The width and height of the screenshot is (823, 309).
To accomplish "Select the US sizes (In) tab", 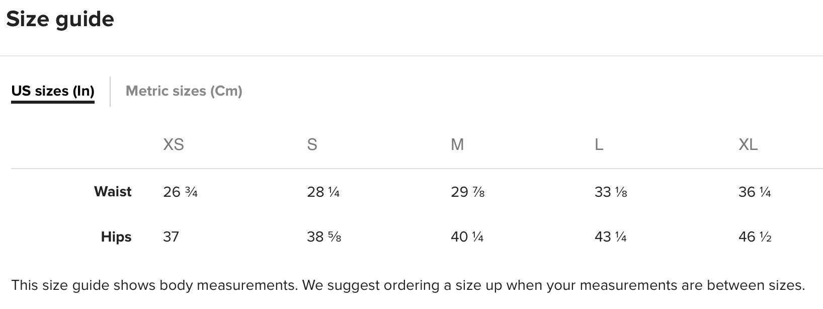I will [53, 91].
